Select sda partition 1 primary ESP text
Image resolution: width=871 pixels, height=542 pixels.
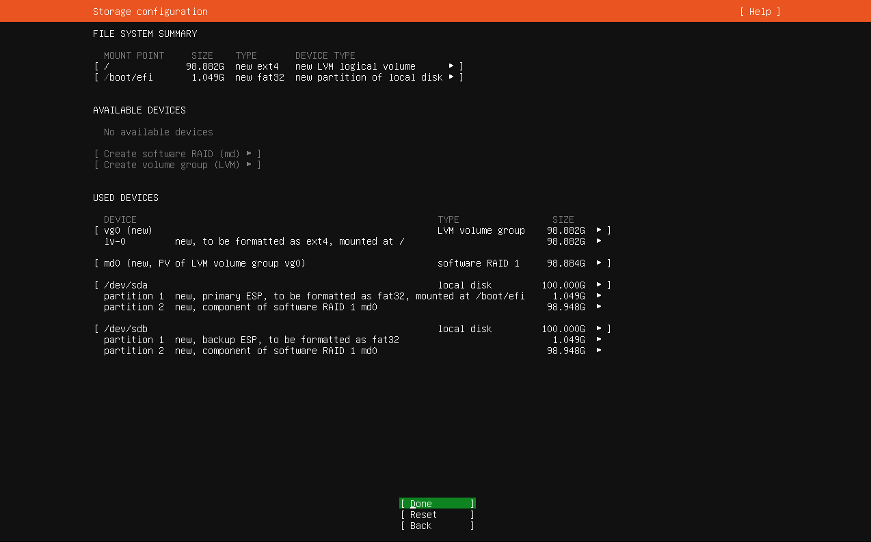350,296
